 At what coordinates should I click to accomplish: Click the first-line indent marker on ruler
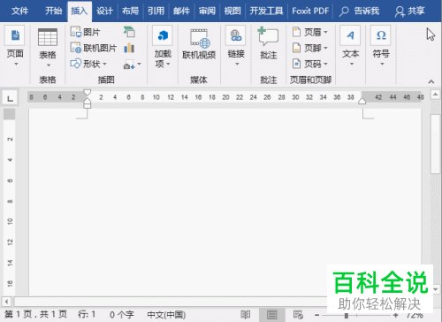[x=87, y=93]
